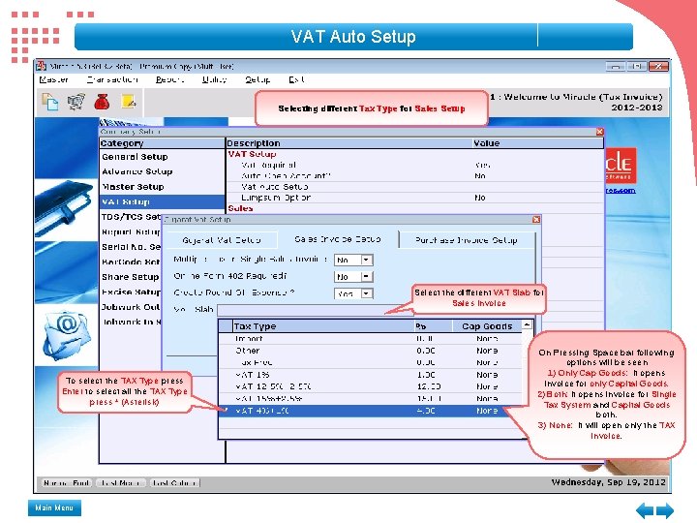Screen dimensions: 697x523
Task: Switch to Sales Invoice Setup tab
Action: 338,239
